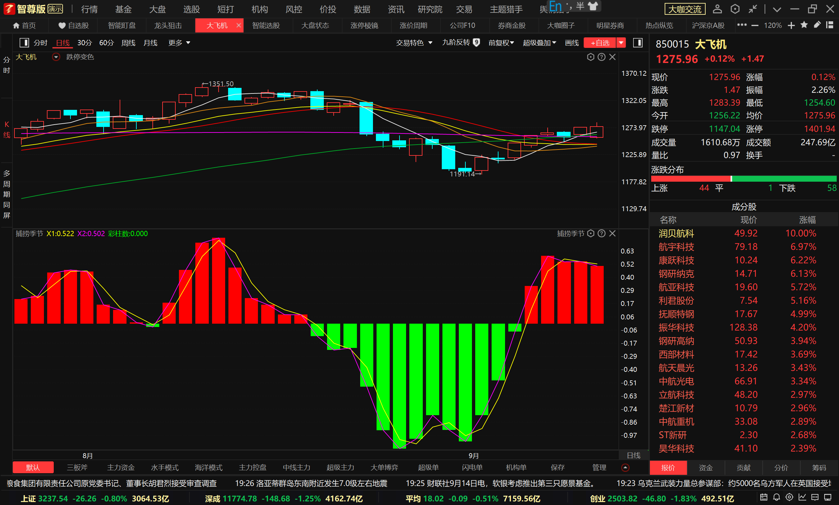
Task: Click the shrink-window arrows icon
Action: tap(752, 9)
